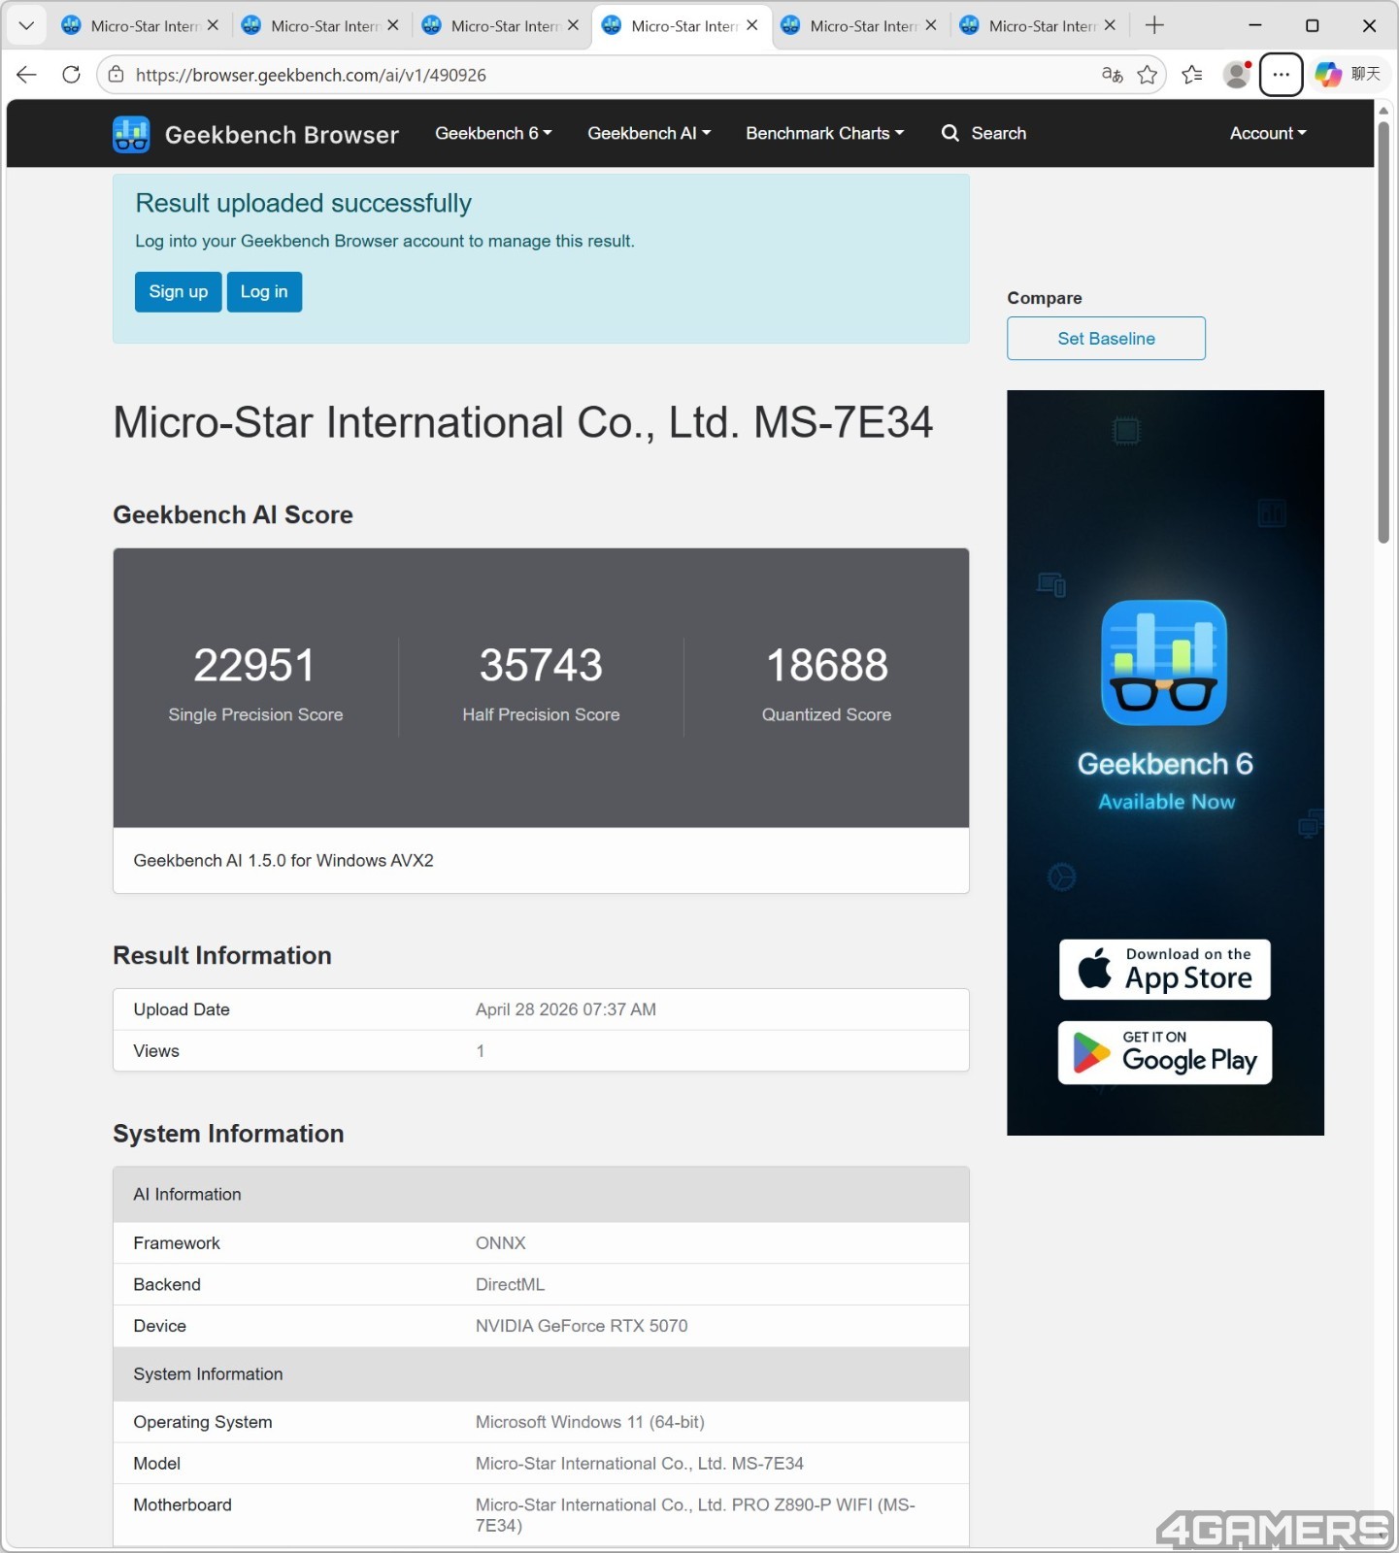
Task: Click the 'Geekbench AI 1.5.0 for Windows AVX2' text
Action: 283,861
